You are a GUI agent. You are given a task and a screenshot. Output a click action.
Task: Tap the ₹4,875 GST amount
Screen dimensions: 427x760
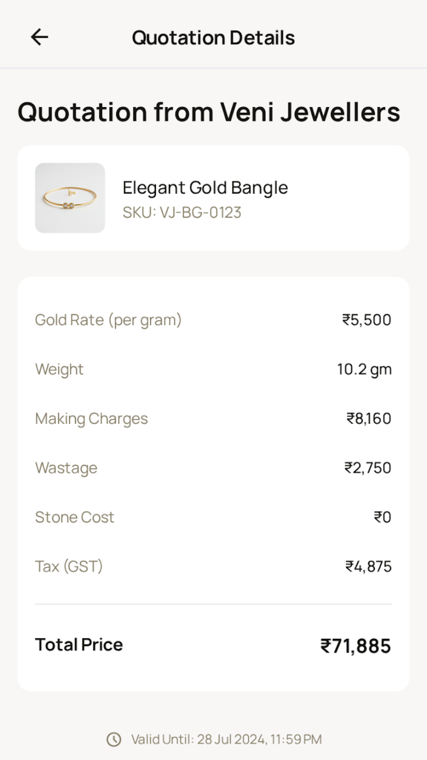point(368,566)
